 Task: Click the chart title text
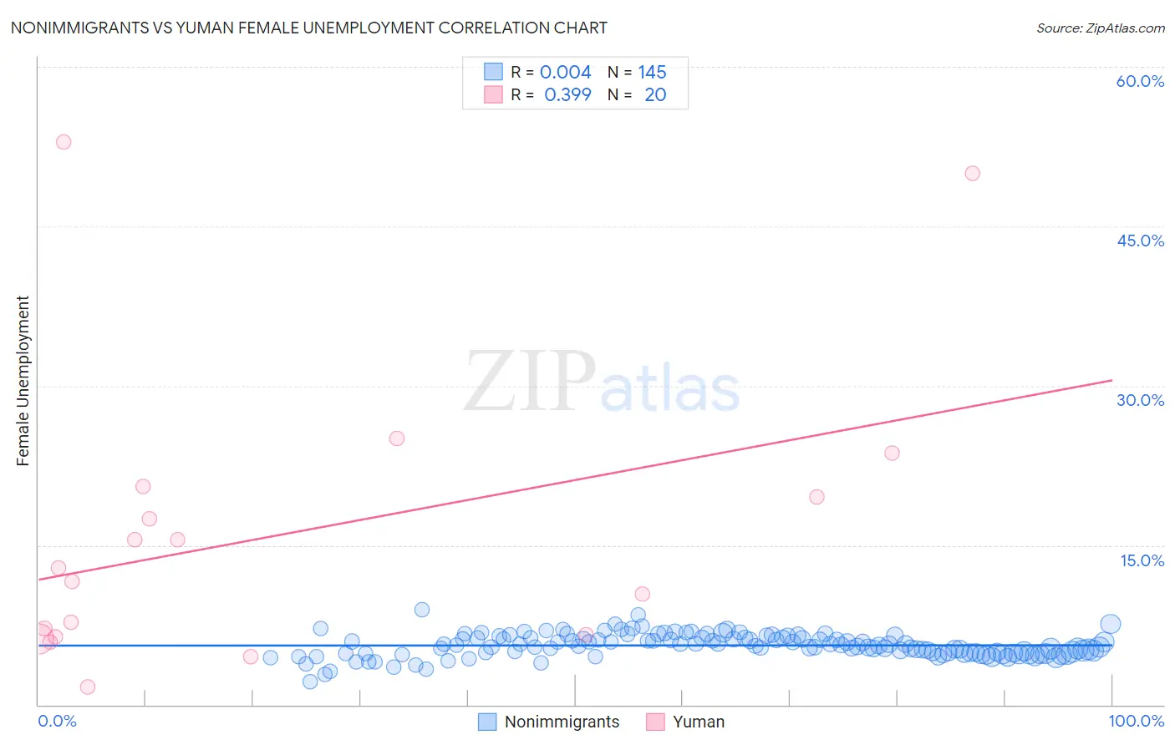click(x=308, y=28)
